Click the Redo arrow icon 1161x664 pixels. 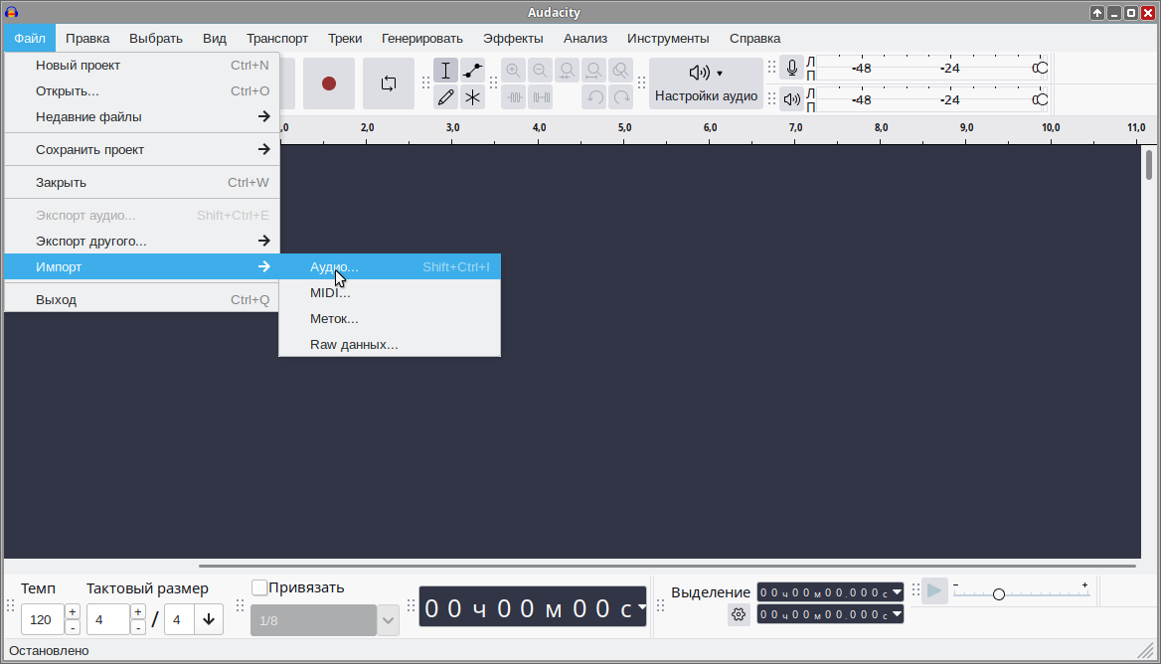621,97
